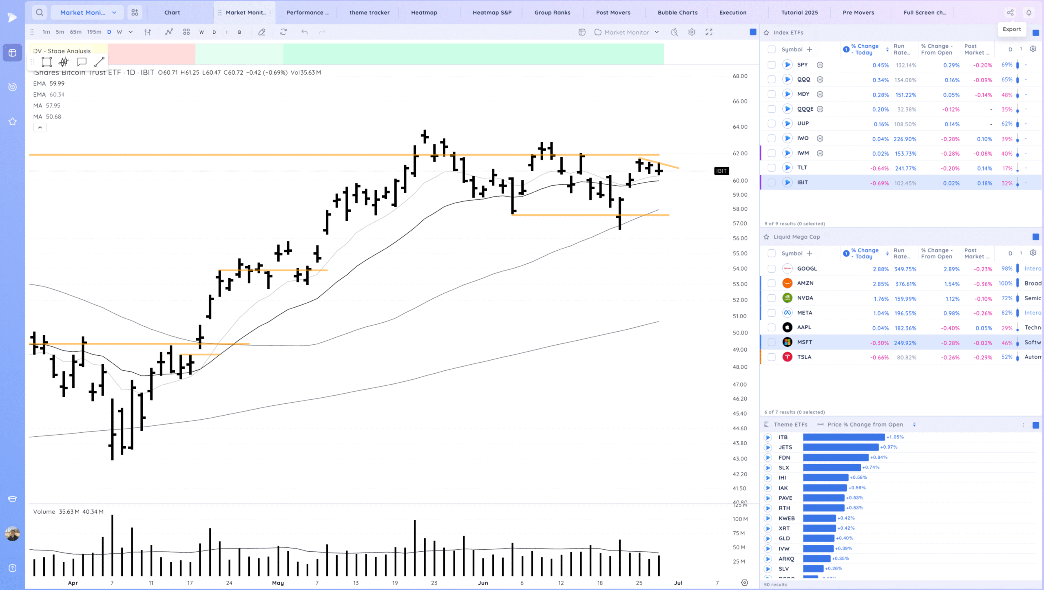Select the trend line drawing tool
Screen dimensions: 1044x590
pos(99,62)
